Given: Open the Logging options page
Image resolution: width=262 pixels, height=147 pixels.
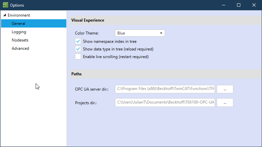Looking at the screenshot, I should [x=19, y=32].
